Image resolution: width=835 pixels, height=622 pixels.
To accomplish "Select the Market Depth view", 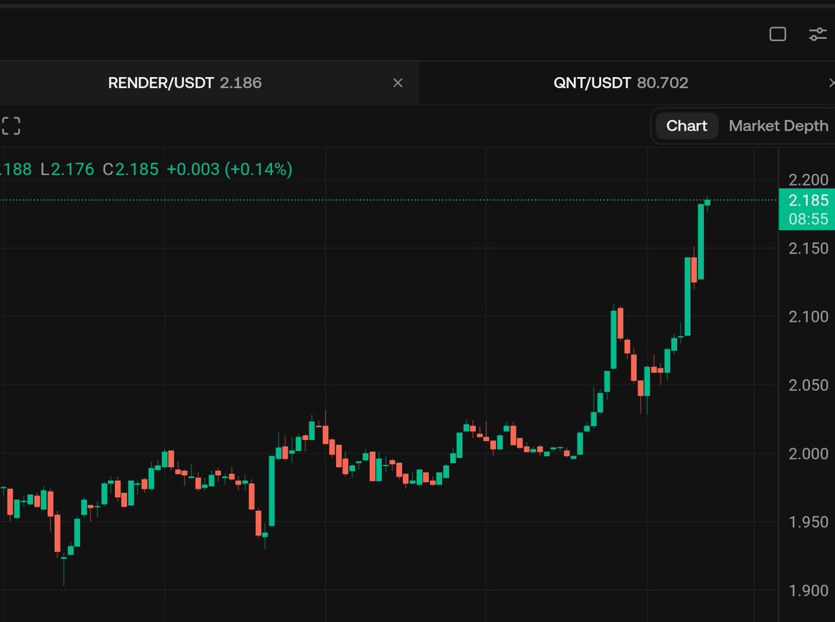I will click(x=779, y=126).
